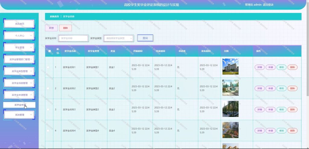Click 删除 for 奖学金名称4
The height and width of the screenshot is (149, 309).
tap(292, 131)
